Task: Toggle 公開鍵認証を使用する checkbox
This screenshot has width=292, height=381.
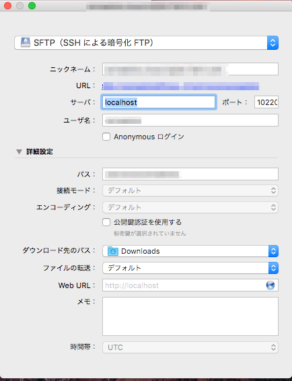Action: [x=106, y=222]
